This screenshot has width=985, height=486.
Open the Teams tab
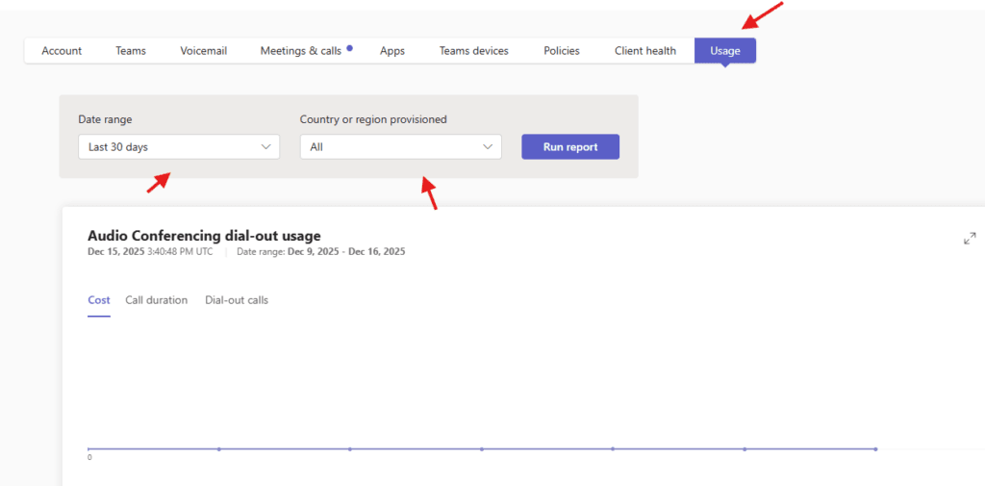pos(131,51)
